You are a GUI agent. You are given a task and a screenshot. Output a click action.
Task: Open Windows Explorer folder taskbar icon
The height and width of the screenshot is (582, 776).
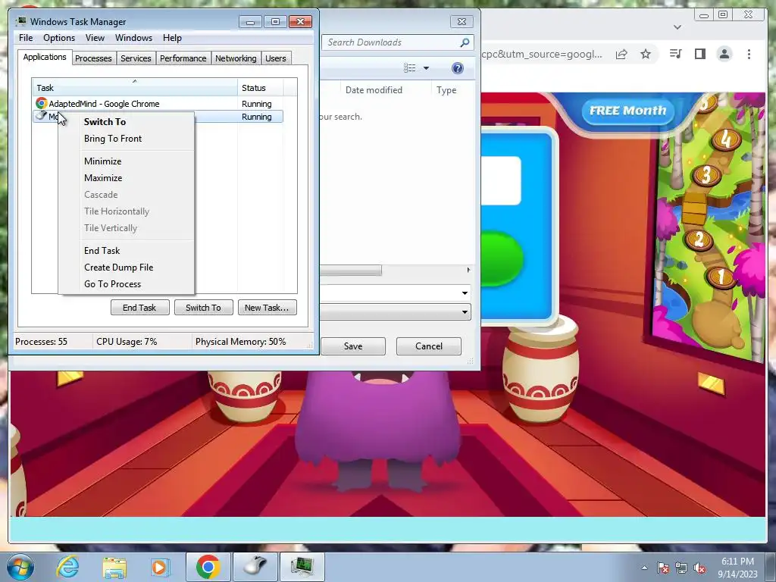(114, 567)
